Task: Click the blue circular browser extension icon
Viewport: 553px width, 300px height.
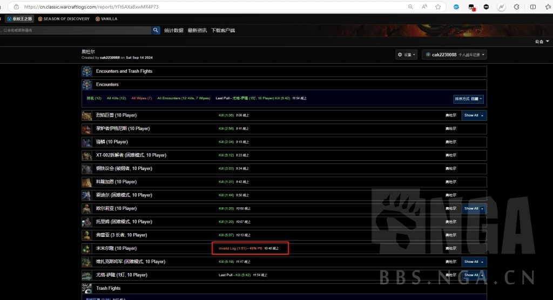Action: [x=456, y=6]
